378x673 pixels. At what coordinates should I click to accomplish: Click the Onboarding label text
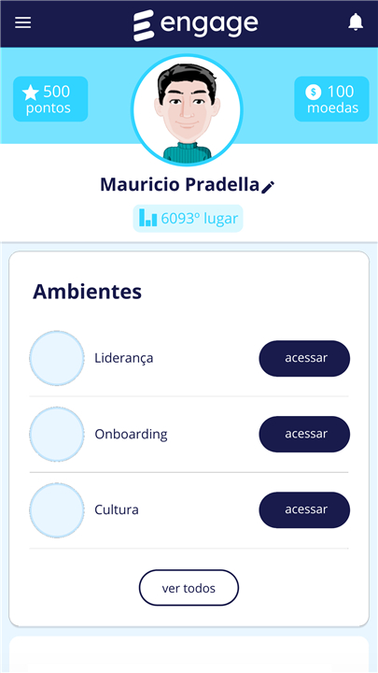click(132, 435)
